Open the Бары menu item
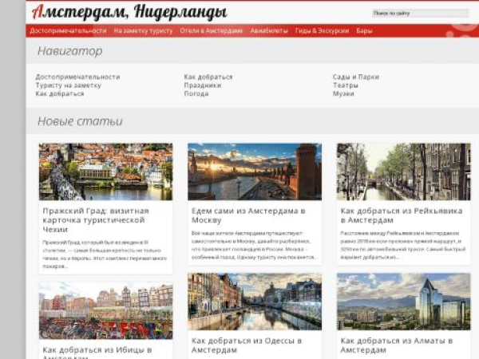Image resolution: width=479 pixels, height=359 pixels. click(x=364, y=31)
